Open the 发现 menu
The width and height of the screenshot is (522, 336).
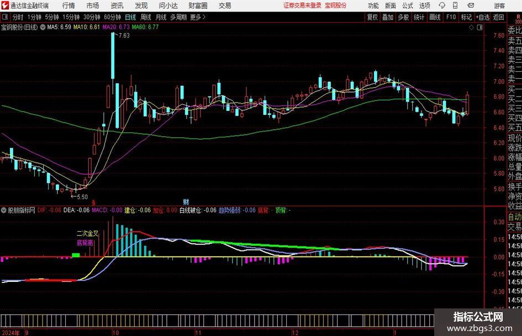click(141, 6)
